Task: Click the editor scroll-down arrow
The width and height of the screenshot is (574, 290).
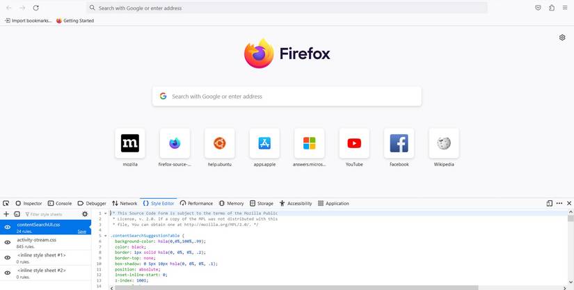Action: (571, 282)
